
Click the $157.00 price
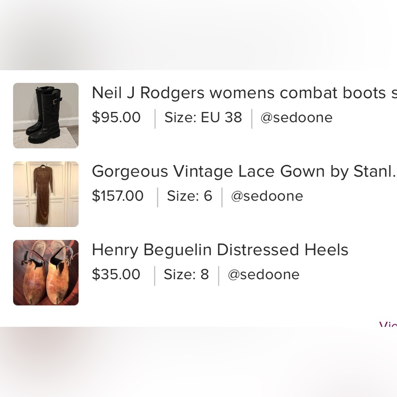pyautogui.click(x=118, y=196)
